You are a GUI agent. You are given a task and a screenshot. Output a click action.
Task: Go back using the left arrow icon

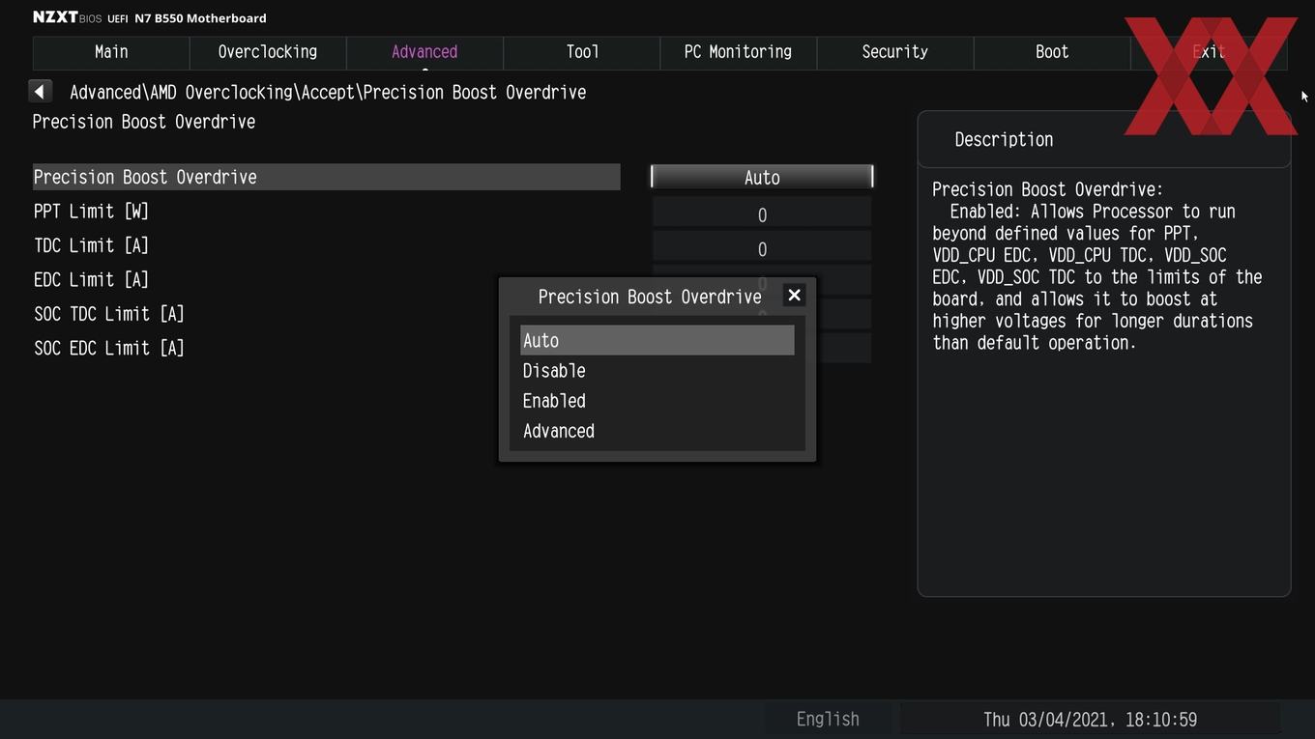pos(40,91)
